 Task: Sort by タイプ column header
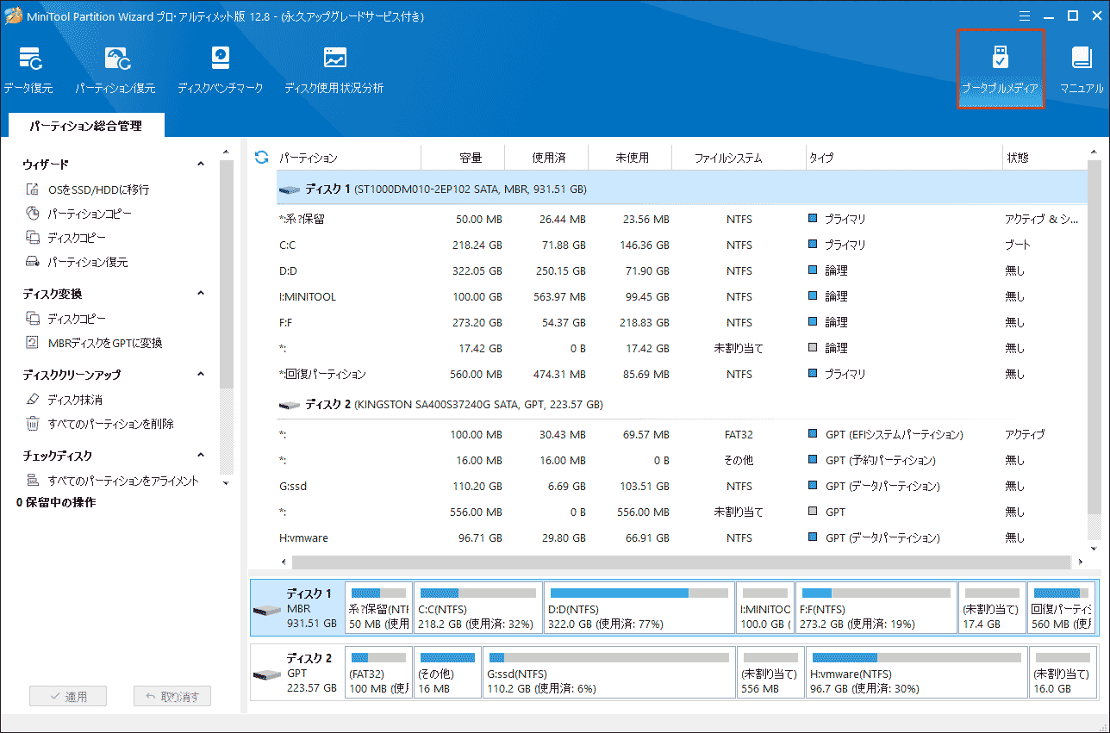[903, 158]
